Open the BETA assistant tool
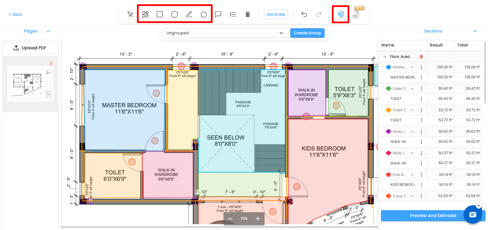This screenshot has height=230, width=488. [357, 14]
